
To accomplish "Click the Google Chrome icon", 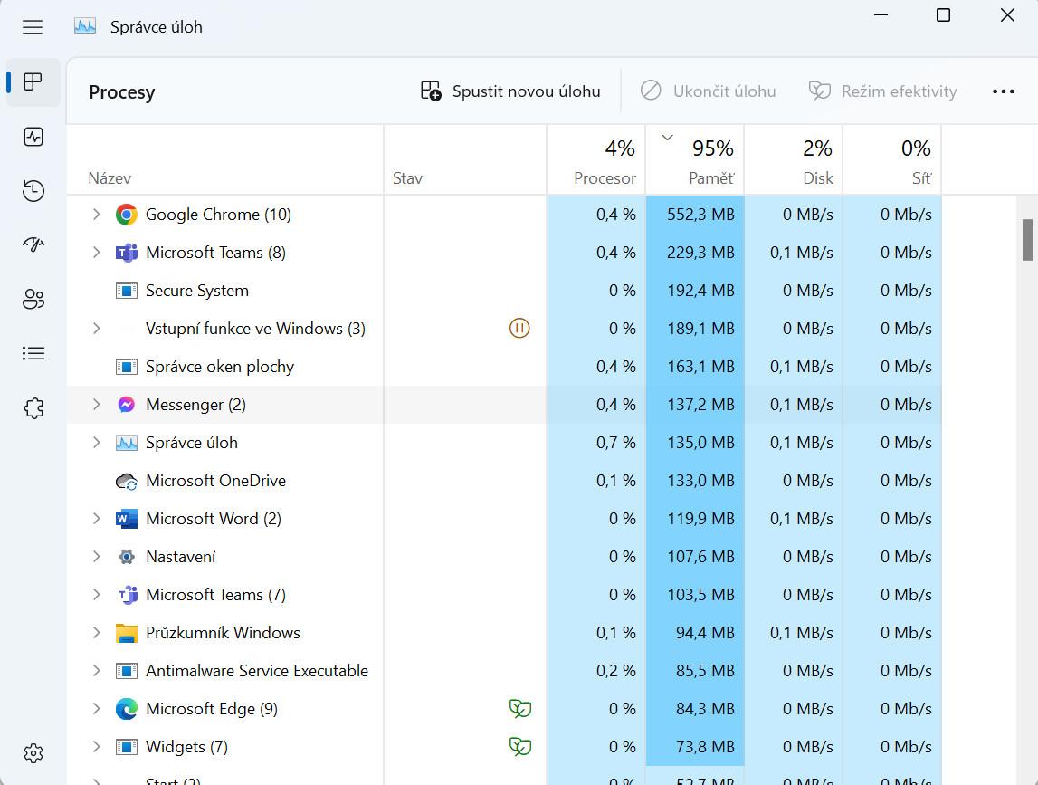I will coord(127,215).
